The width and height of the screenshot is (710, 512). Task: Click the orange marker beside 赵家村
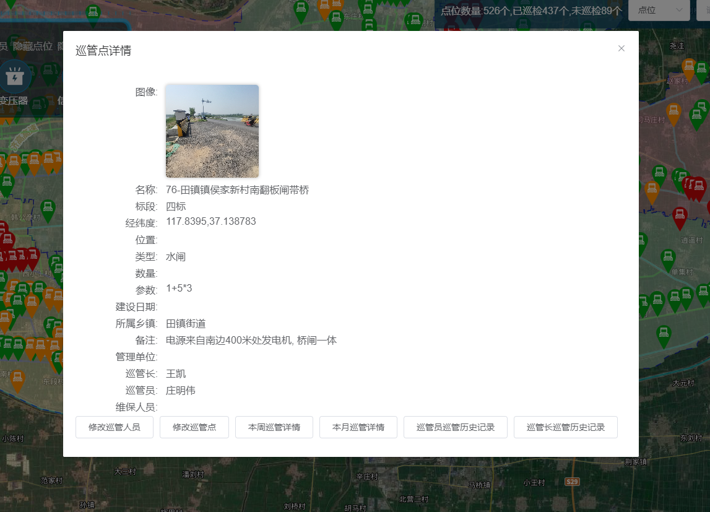coord(688,67)
